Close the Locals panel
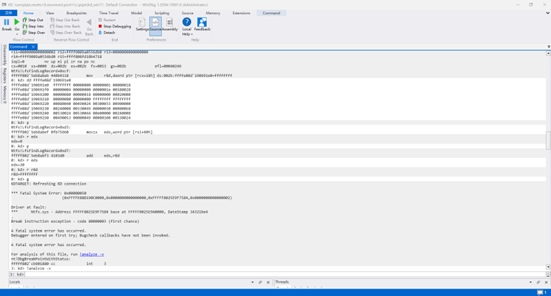The height and width of the screenshot is (296, 551). [x=268, y=282]
